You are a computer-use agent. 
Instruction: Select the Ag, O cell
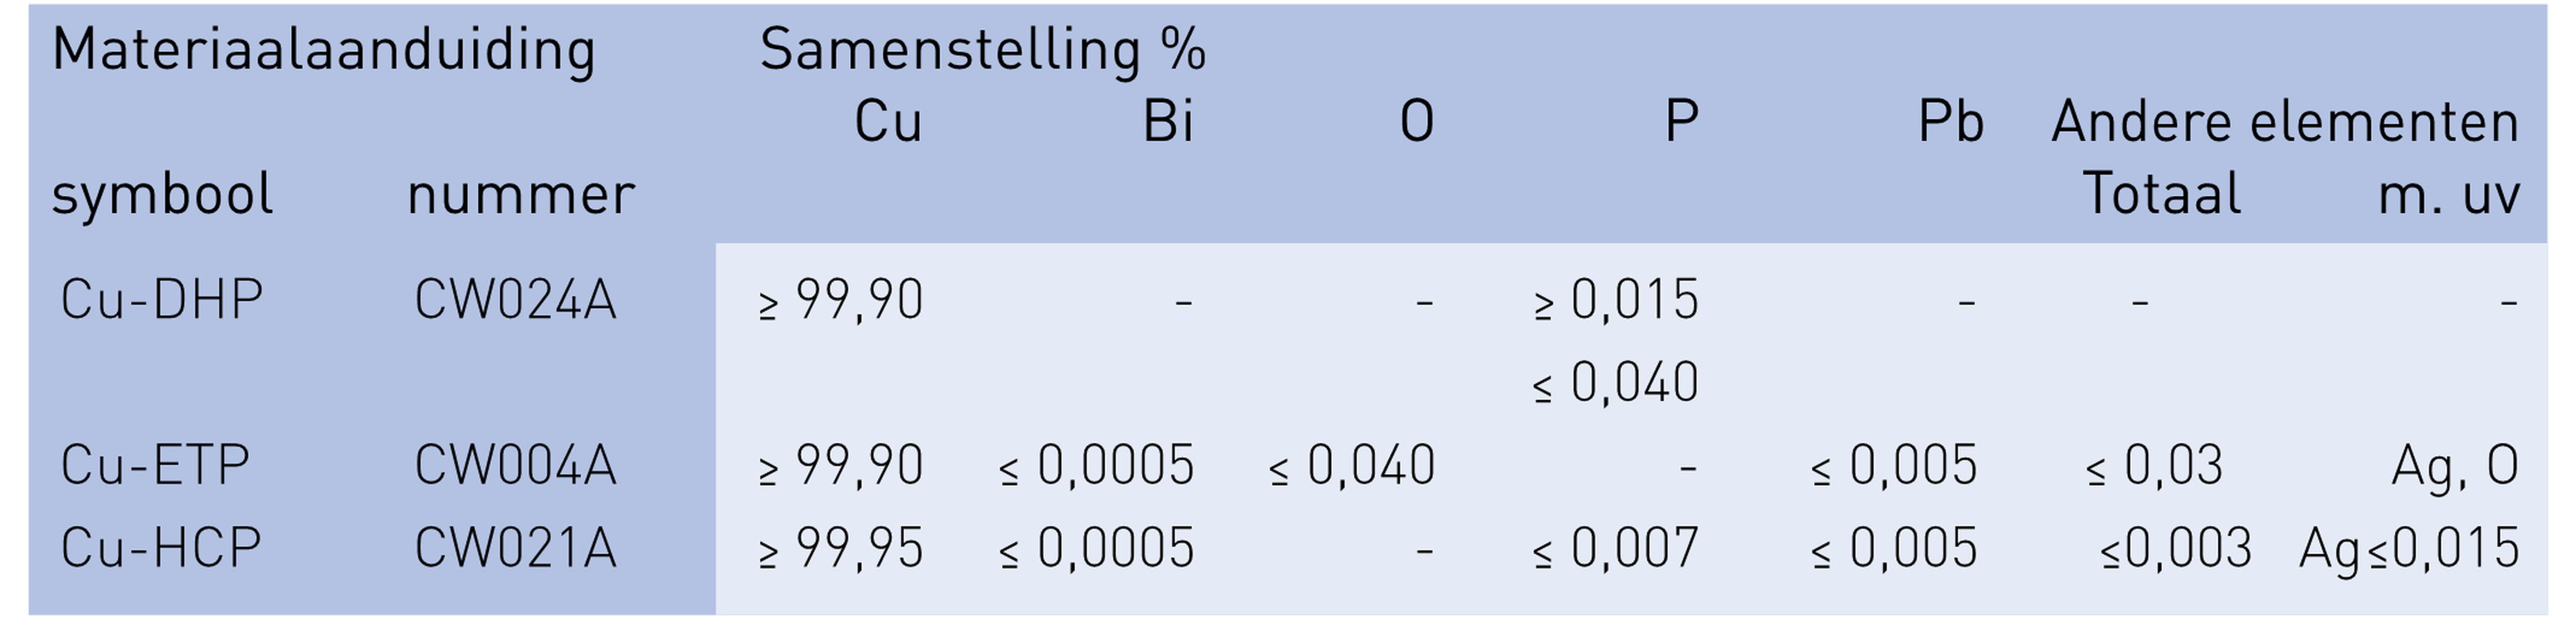tap(2453, 466)
